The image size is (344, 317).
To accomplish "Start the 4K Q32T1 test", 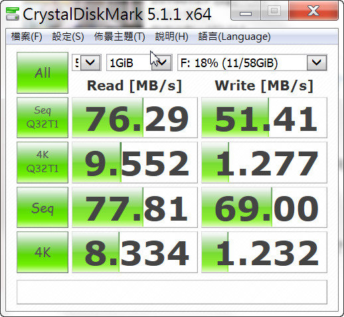I will (x=43, y=162).
